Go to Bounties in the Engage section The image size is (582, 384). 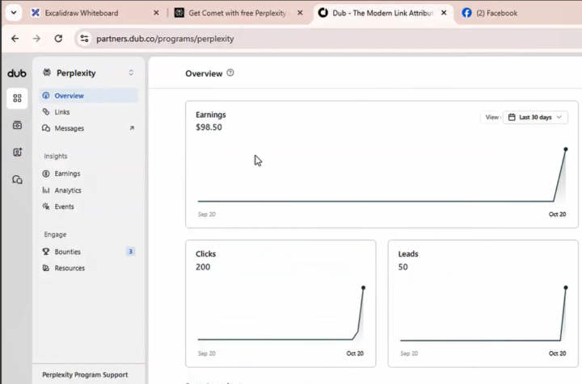(x=67, y=252)
